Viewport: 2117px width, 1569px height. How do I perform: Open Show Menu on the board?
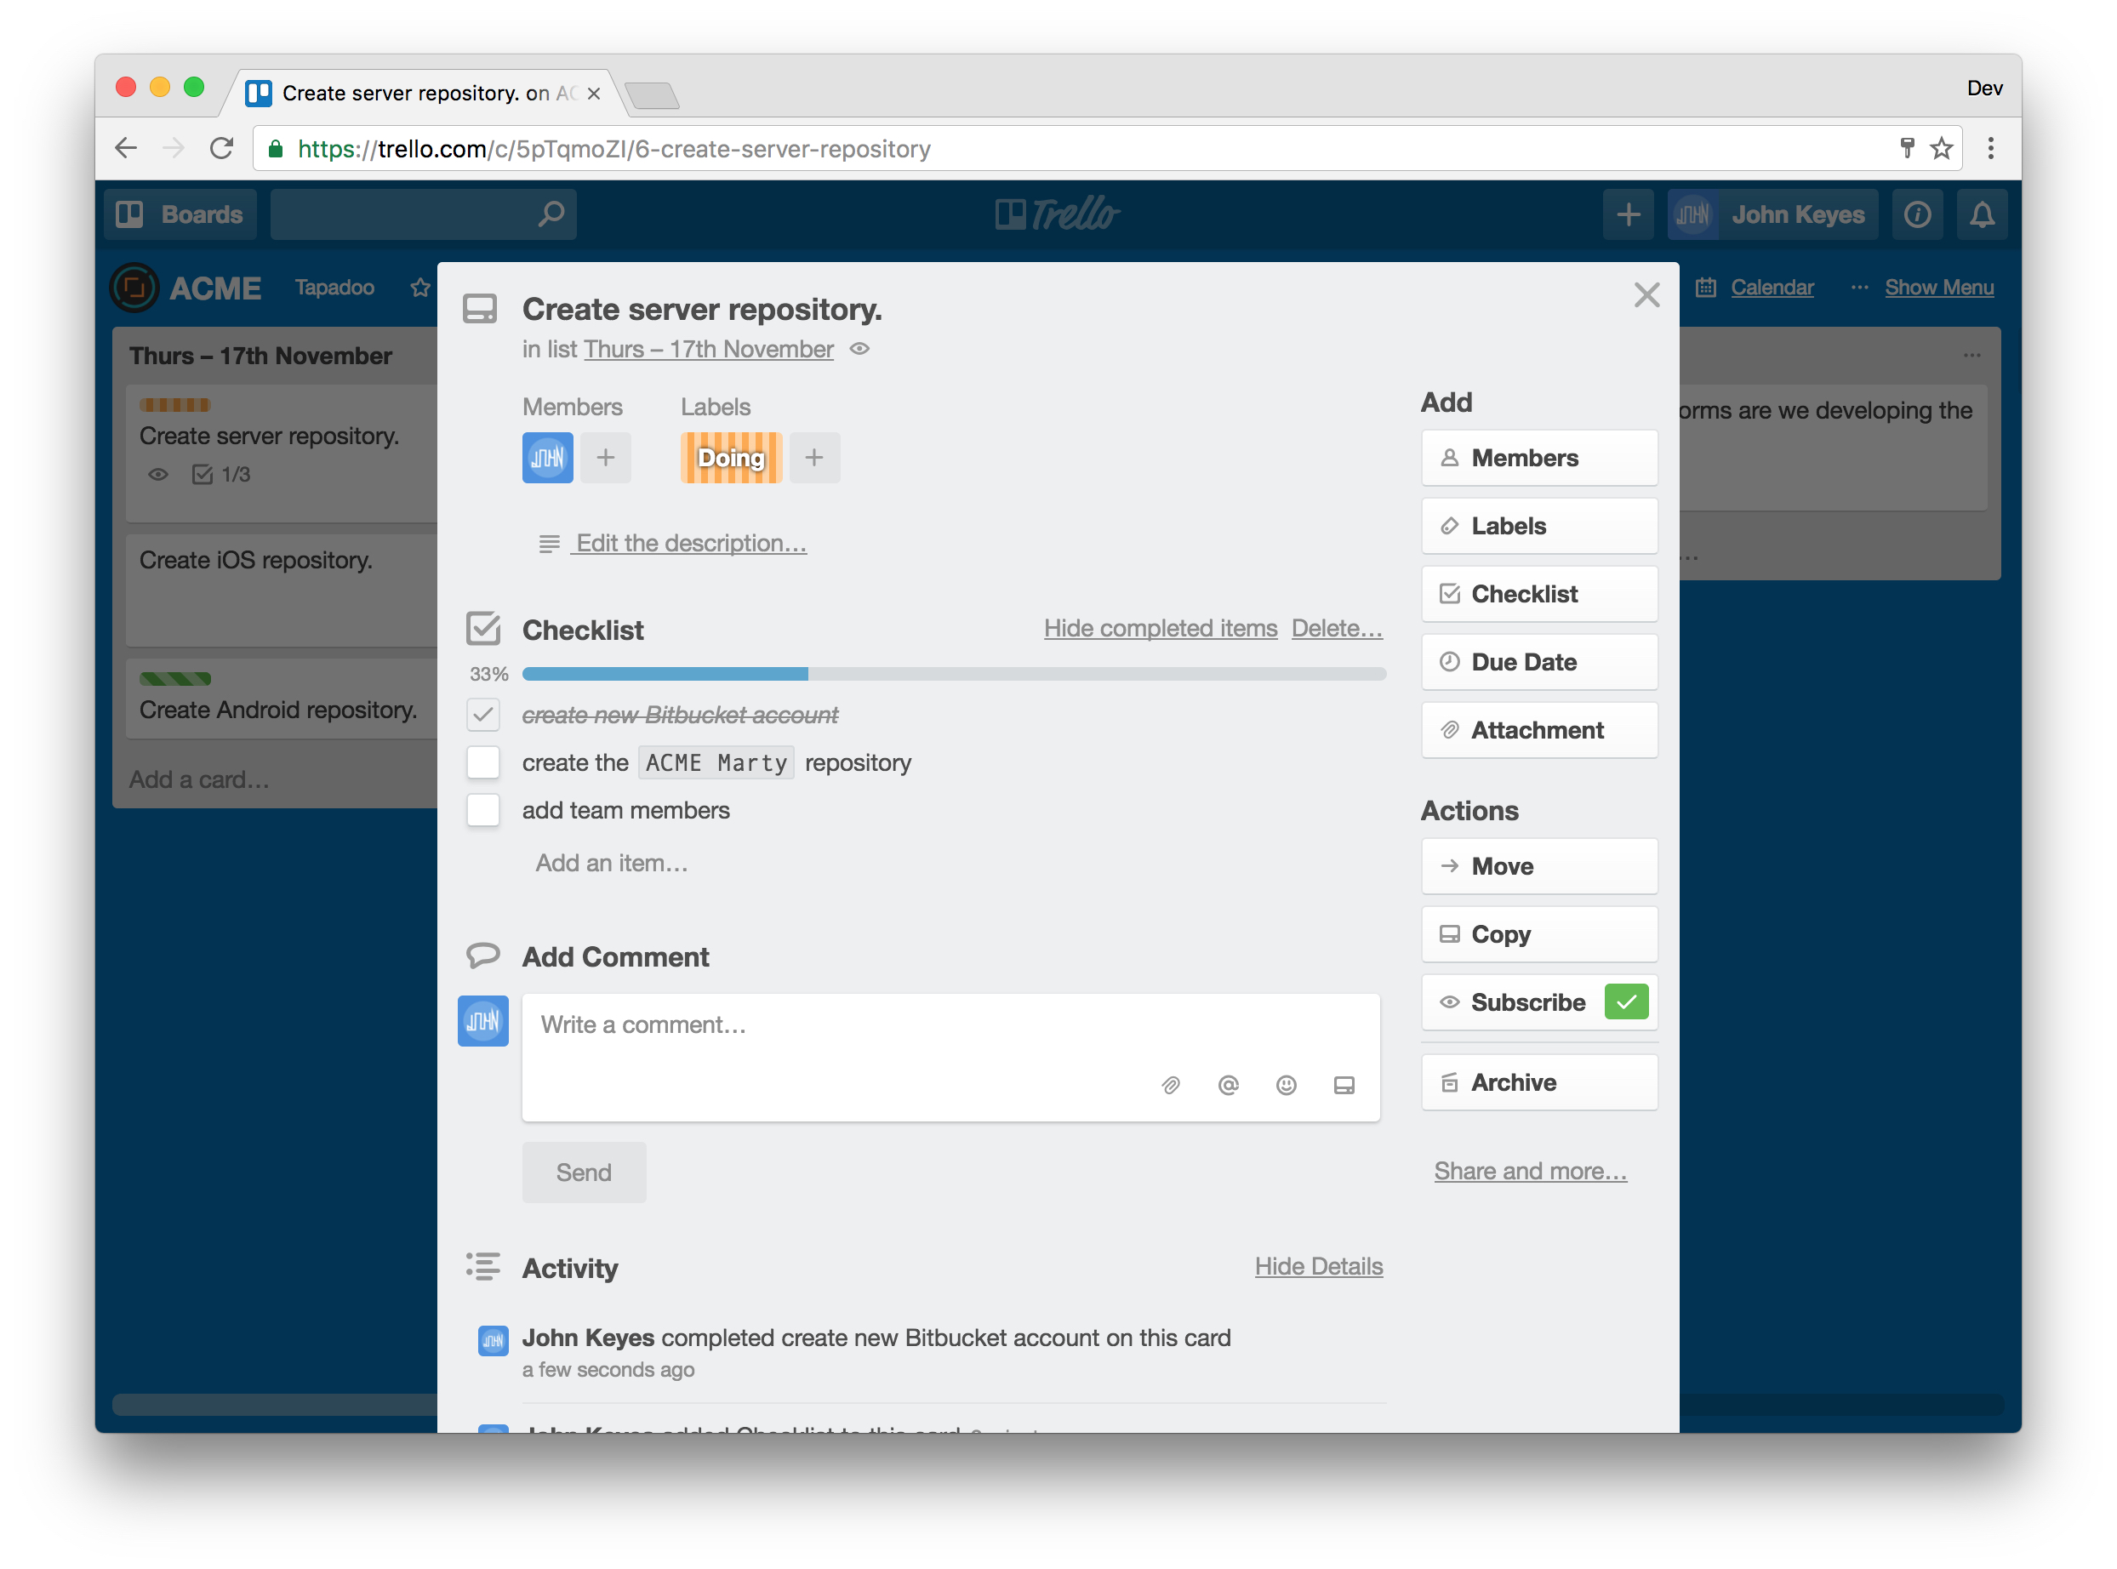[1938, 287]
